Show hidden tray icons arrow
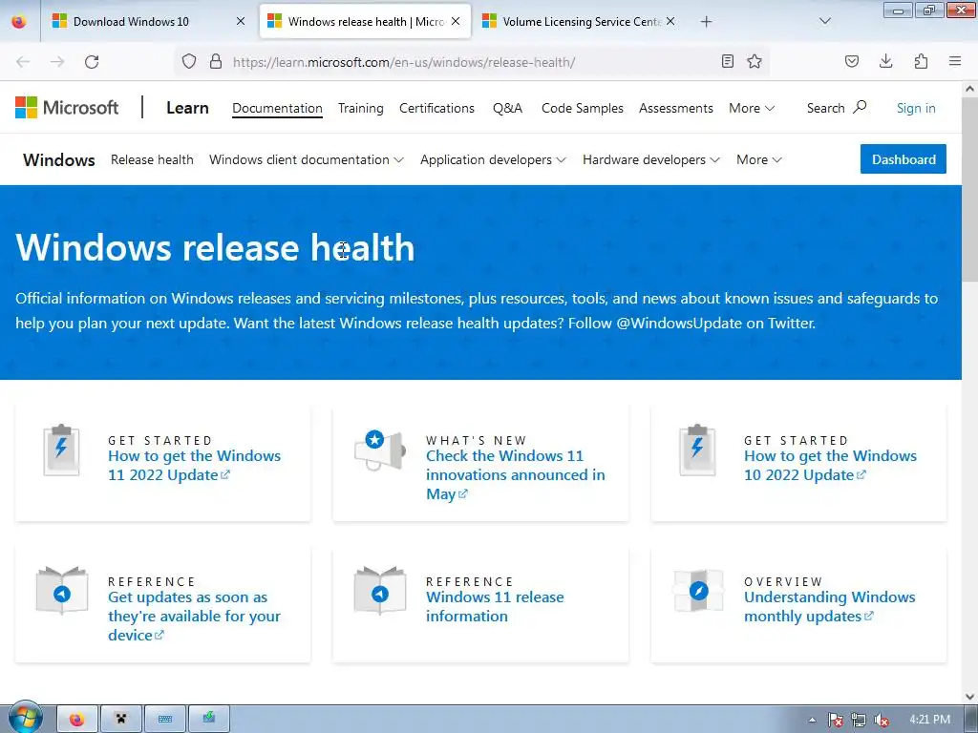This screenshot has width=978, height=733. pos(812,720)
